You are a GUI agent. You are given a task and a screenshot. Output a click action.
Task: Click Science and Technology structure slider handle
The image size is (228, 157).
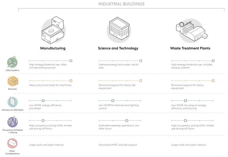(141, 81)
